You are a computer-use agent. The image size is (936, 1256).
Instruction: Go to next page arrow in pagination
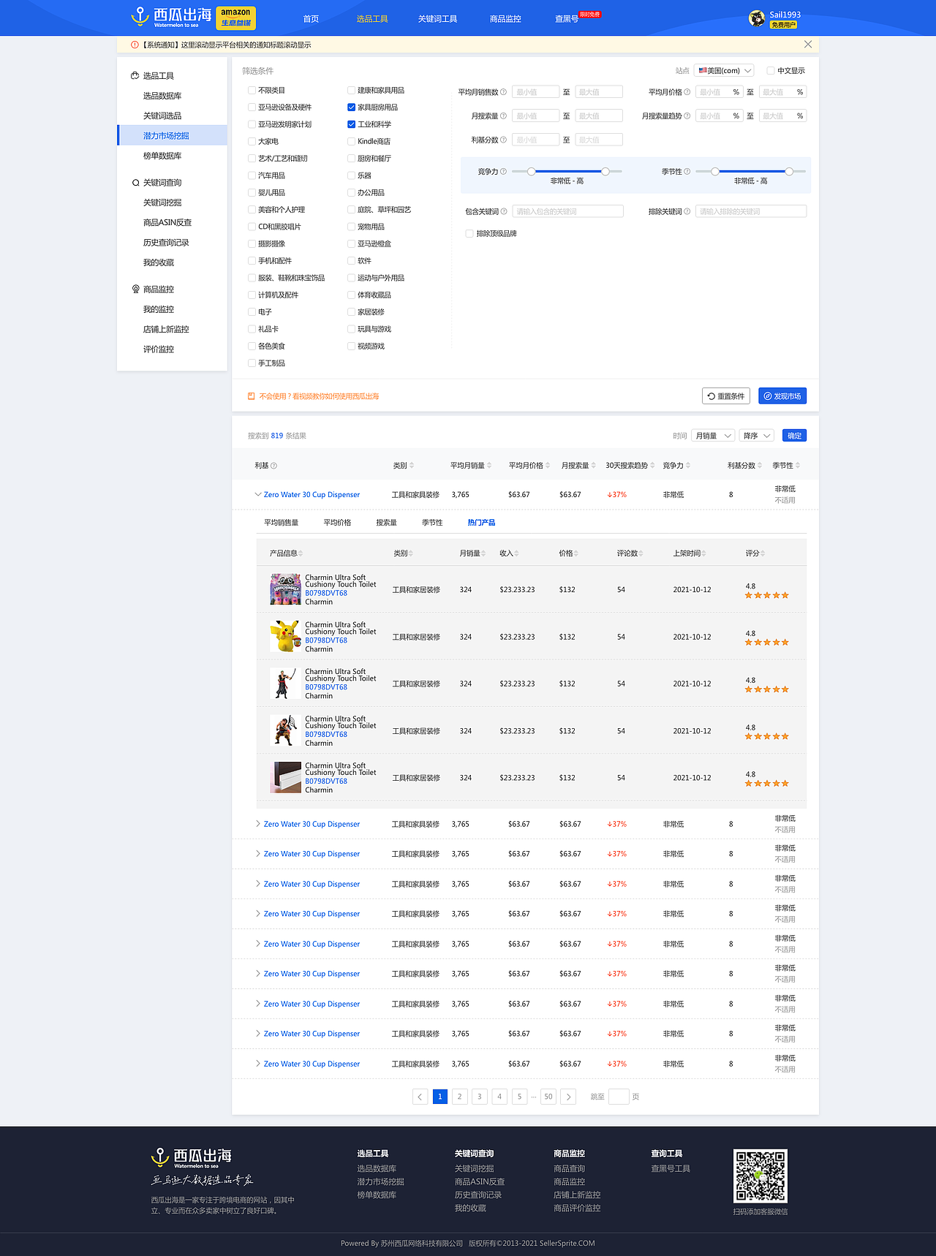coord(569,1097)
